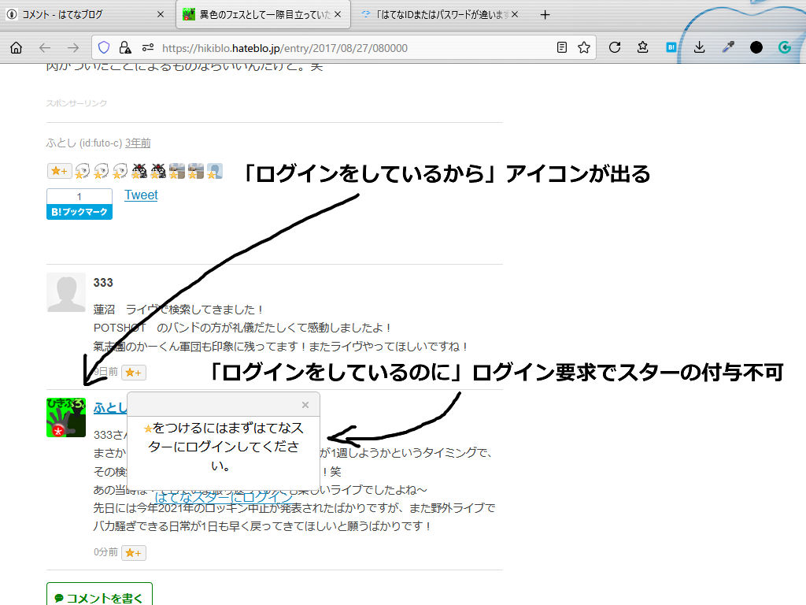This screenshot has height=605, width=806.
Task: Click ひきぶろ avatar of ふとし comment
Action: (66, 418)
